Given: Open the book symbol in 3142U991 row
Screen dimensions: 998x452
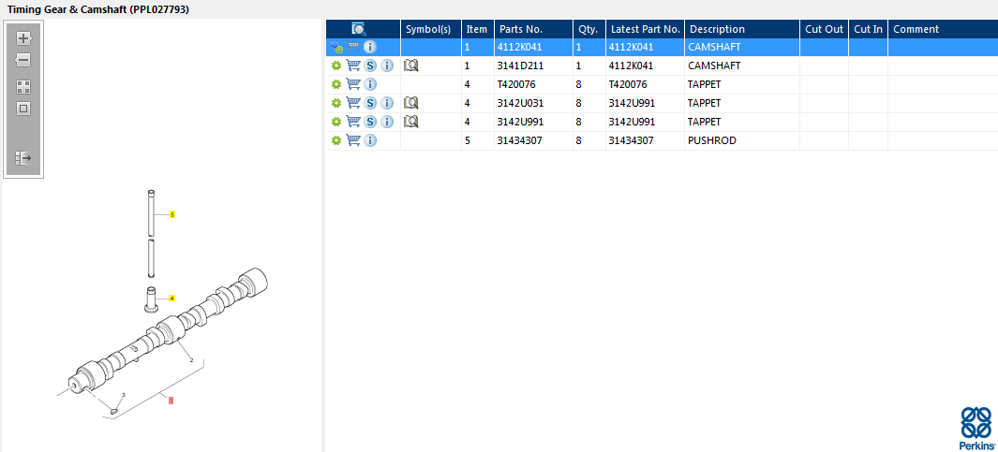Looking at the screenshot, I should pos(411,122).
